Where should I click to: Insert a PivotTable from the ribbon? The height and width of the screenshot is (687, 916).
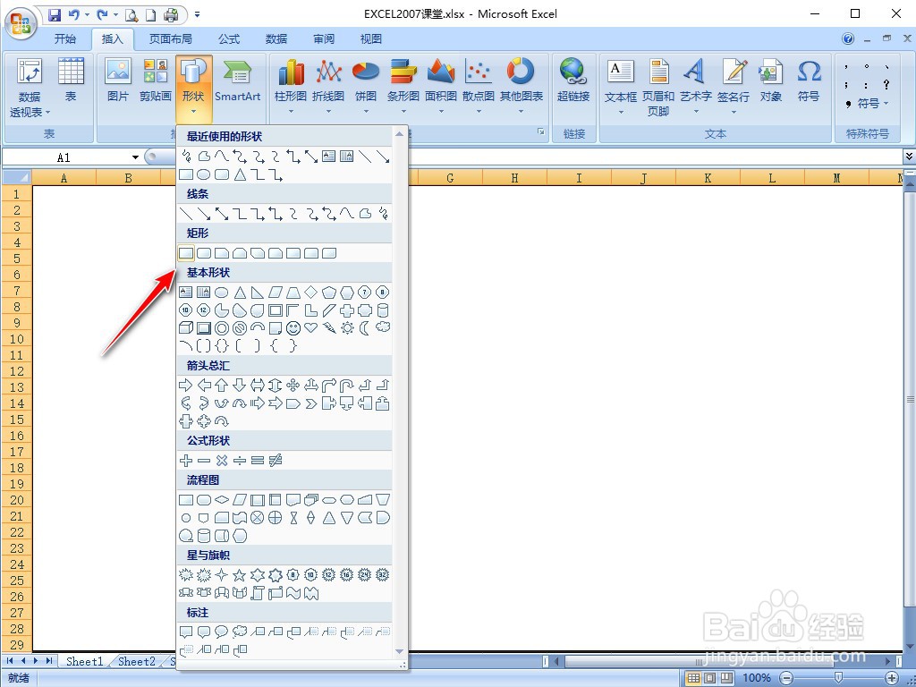(x=30, y=88)
